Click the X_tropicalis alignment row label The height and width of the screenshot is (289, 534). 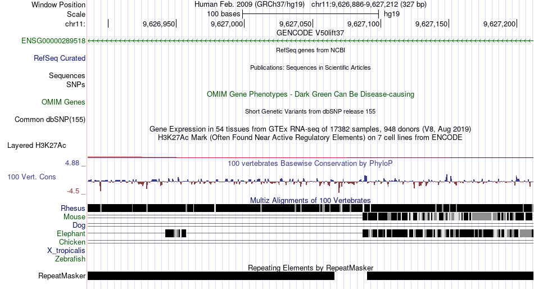tap(66, 251)
